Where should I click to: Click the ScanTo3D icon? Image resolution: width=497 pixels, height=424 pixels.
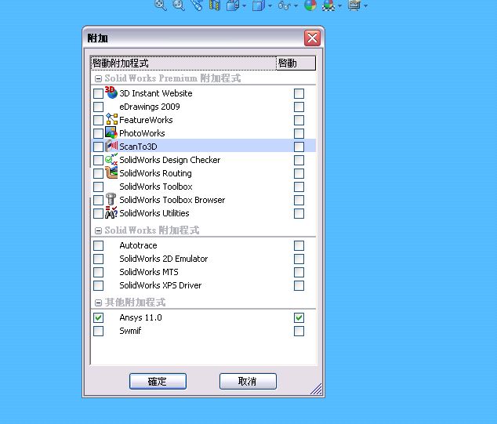[x=111, y=146]
